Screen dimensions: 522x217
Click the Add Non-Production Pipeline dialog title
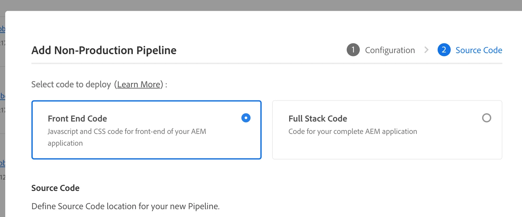pyautogui.click(x=104, y=51)
